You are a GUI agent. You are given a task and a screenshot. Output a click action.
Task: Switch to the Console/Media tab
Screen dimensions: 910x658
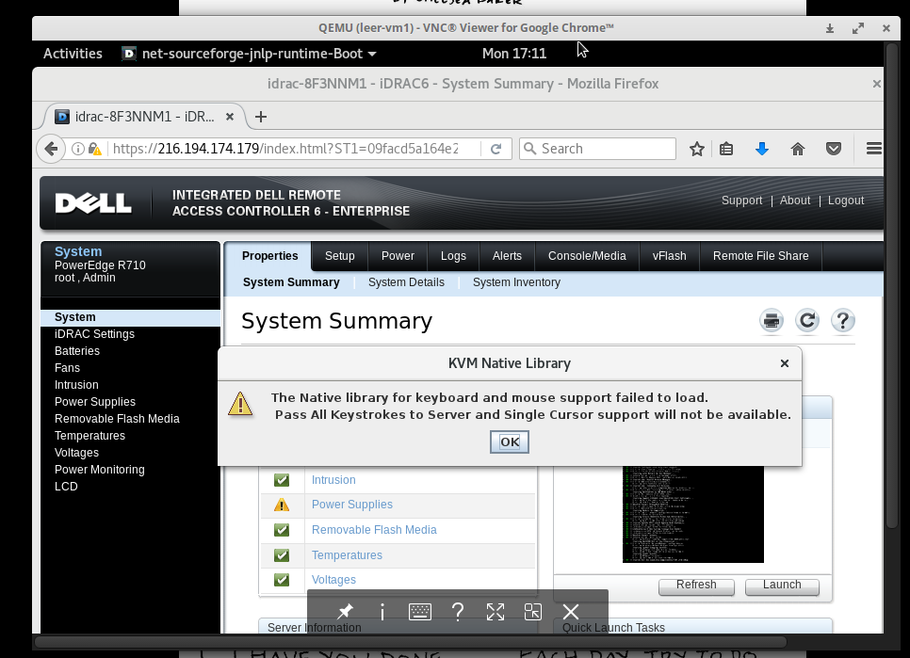pos(587,256)
